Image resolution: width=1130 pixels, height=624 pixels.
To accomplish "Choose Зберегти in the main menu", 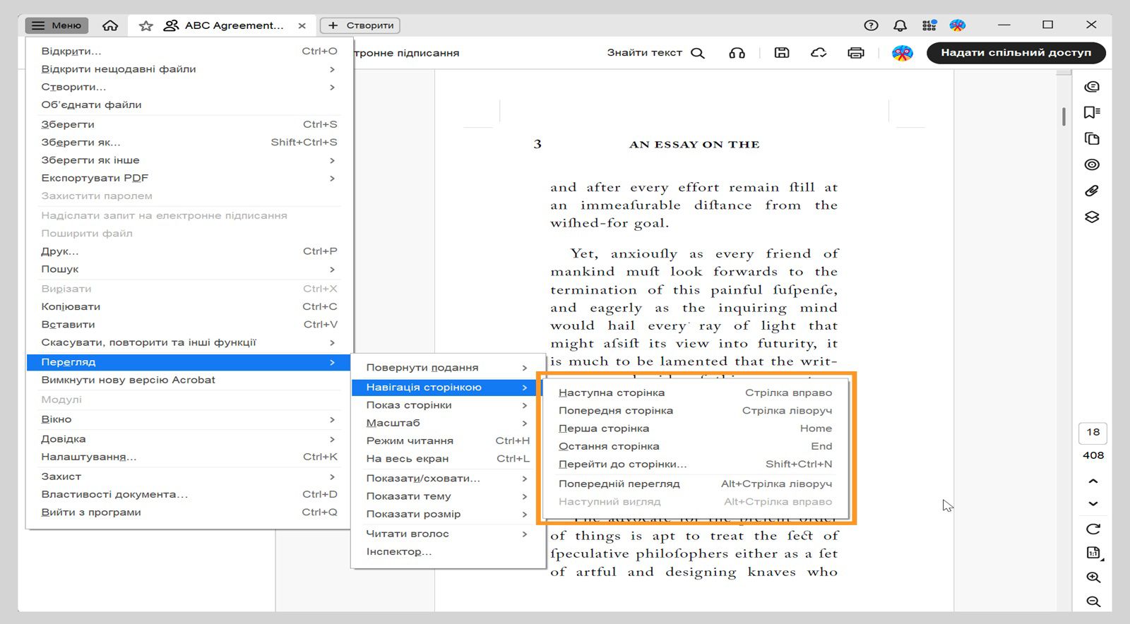I will (189, 124).
